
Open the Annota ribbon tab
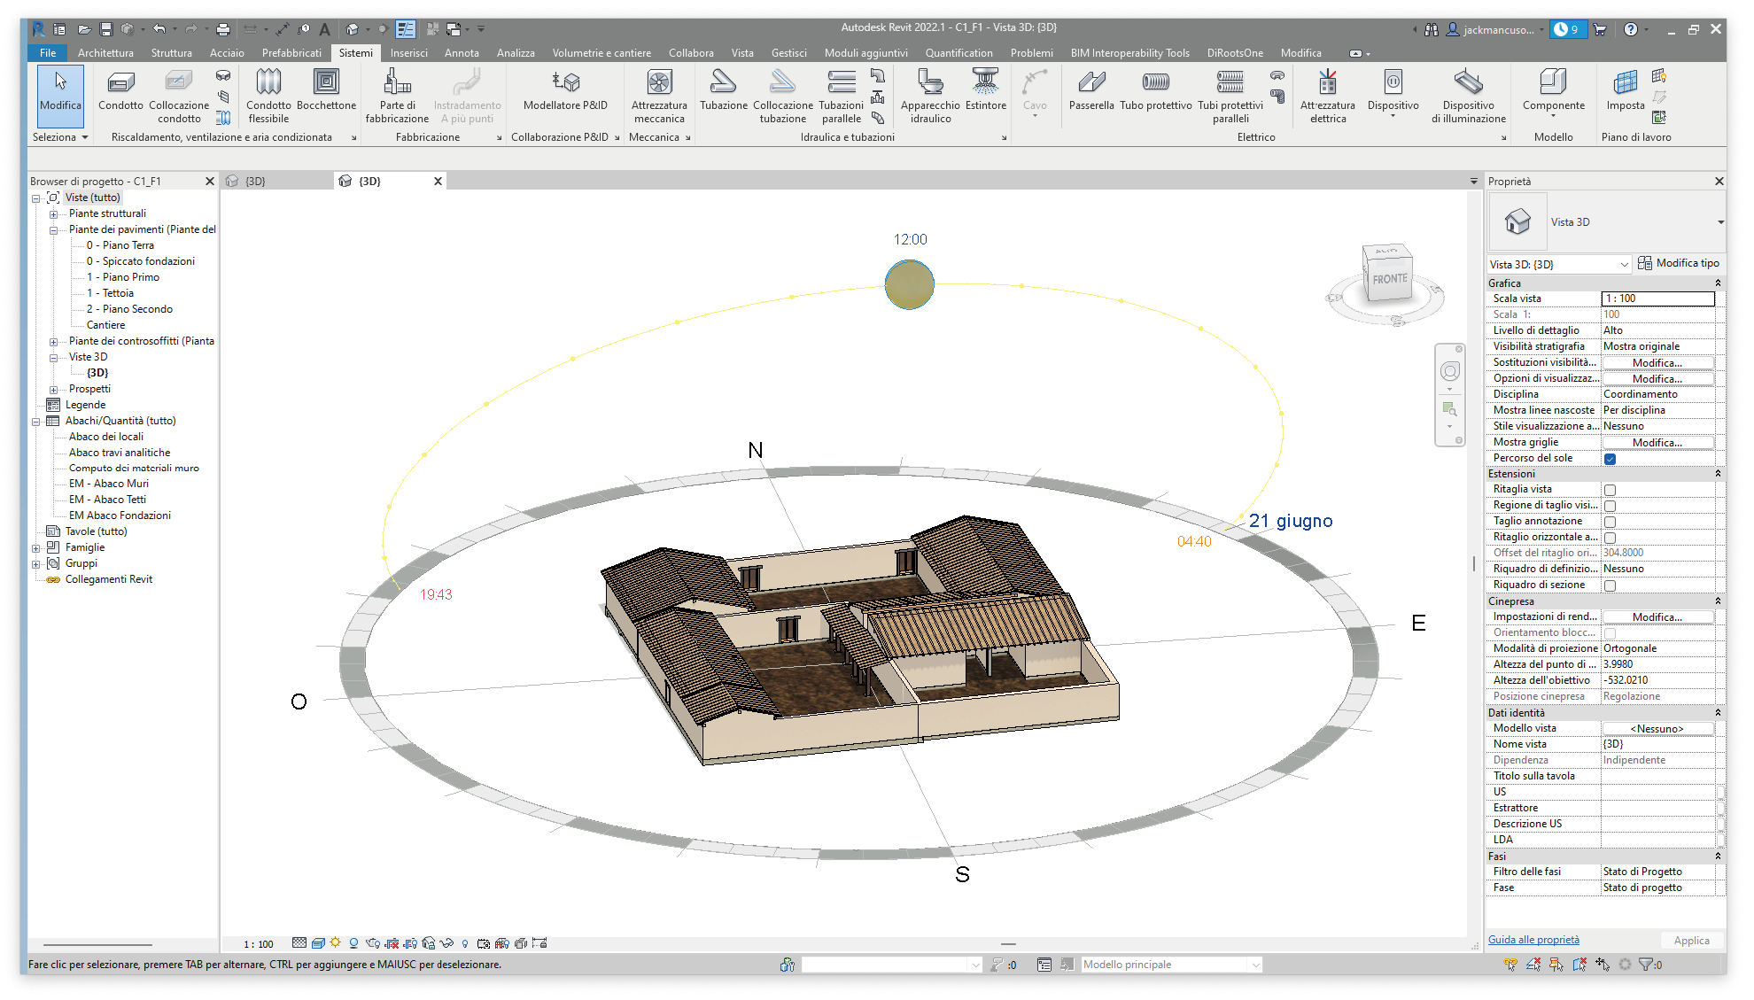coord(462,53)
